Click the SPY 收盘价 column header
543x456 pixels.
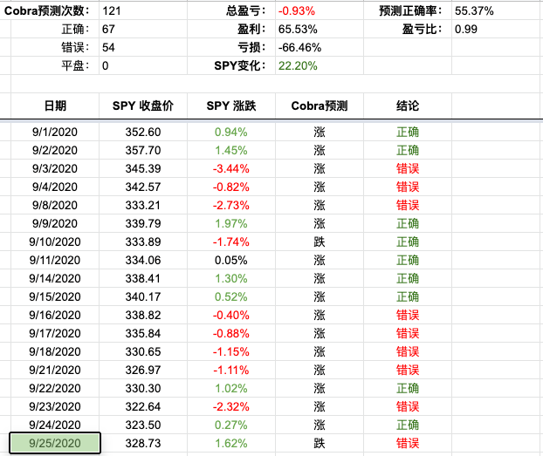tap(143, 105)
